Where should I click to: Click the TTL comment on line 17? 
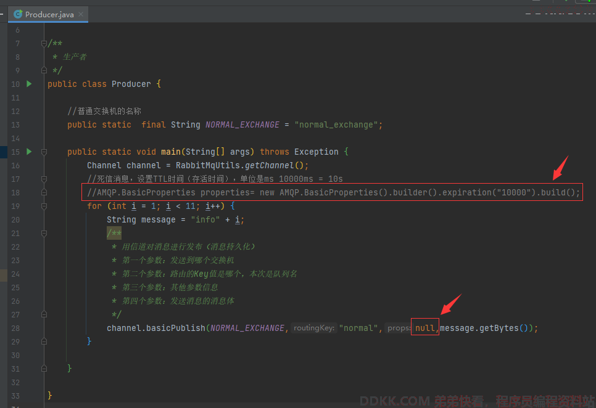tap(215, 179)
